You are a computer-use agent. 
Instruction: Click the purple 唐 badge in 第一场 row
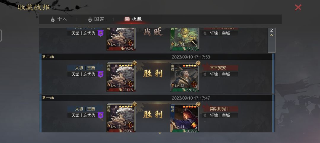tap(100, 115)
